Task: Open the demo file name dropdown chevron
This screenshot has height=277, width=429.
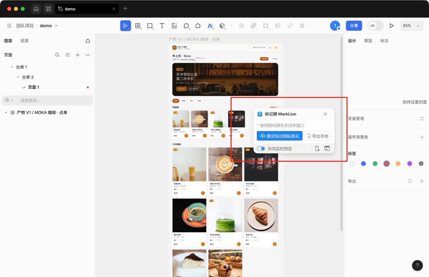Action: [x=56, y=26]
